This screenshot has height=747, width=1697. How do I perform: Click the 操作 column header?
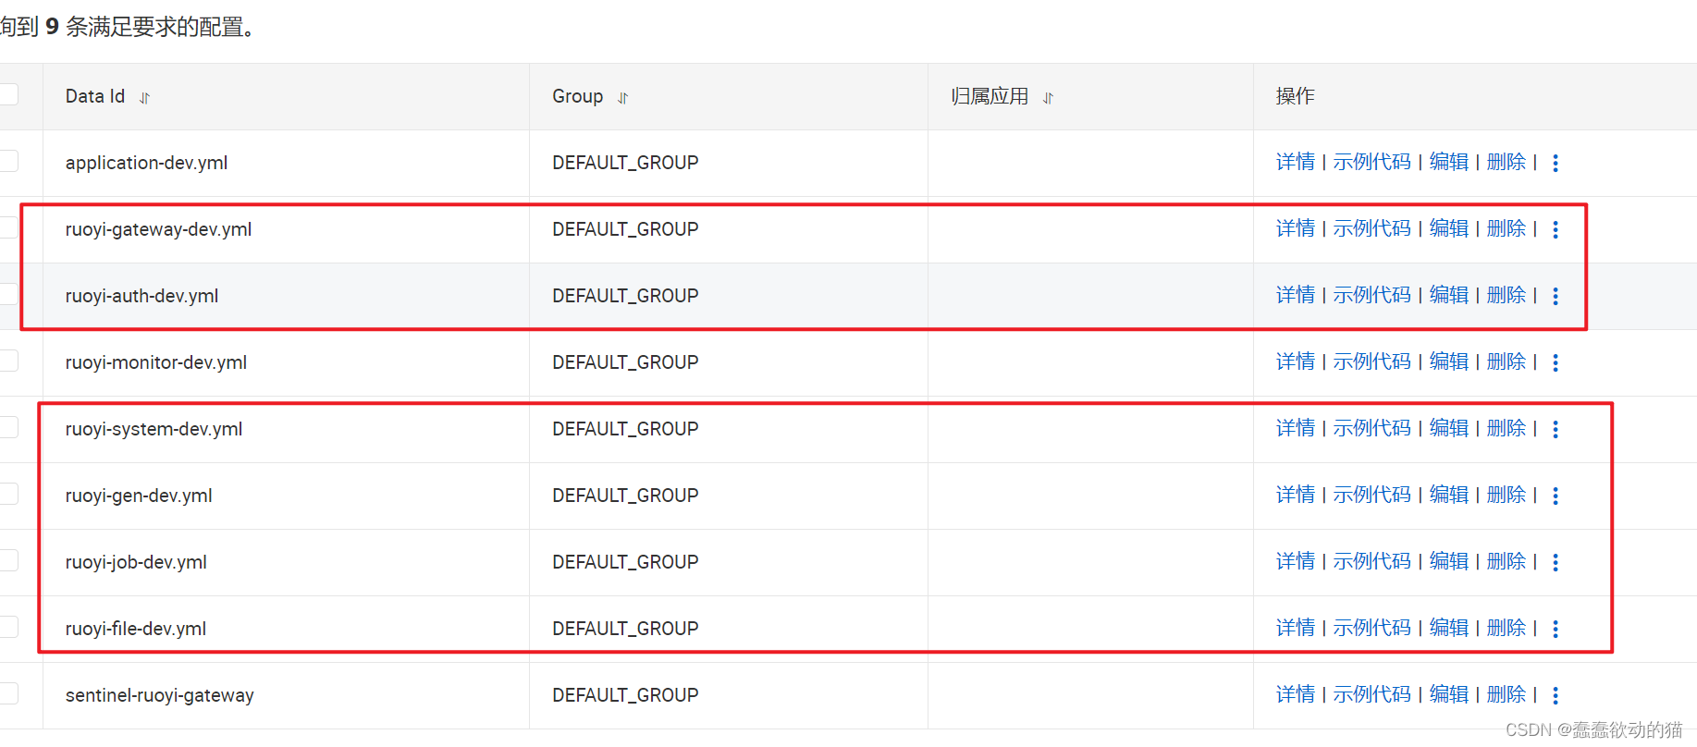[1295, 96]
